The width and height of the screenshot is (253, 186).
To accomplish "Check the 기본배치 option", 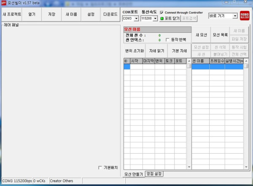I will [x=100, y=167].
